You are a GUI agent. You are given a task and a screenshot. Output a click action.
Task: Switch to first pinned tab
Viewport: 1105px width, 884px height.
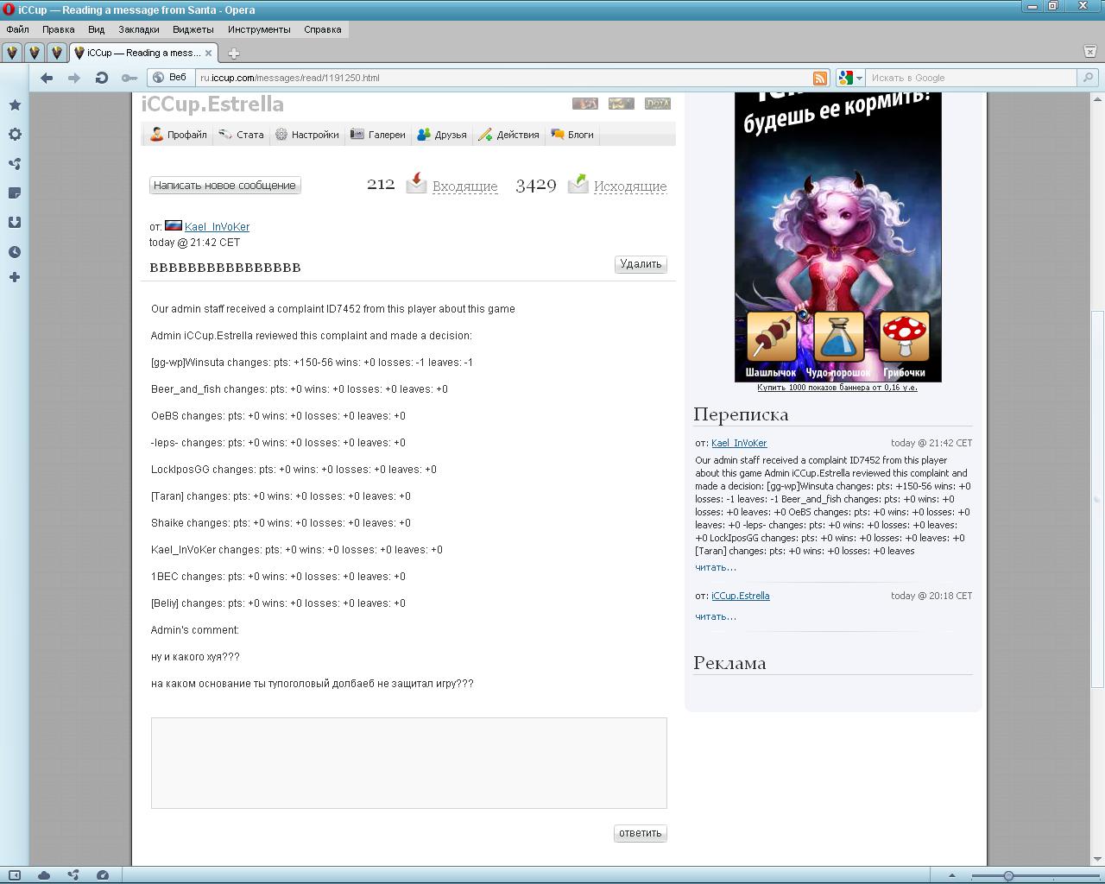[x=12, y=53]
